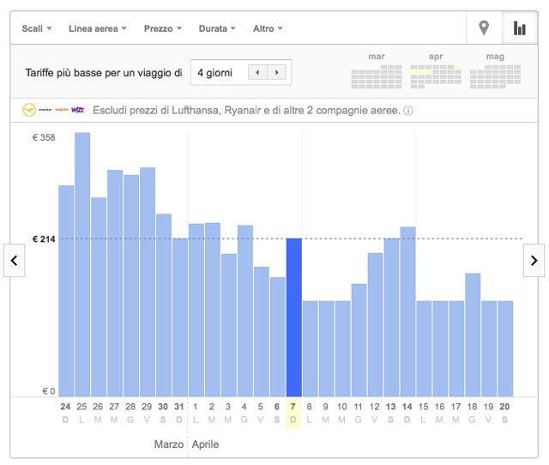Viewport: 549px width, 465px height.
Task: Select the price bar for March 24
Action: click(66, 291)
